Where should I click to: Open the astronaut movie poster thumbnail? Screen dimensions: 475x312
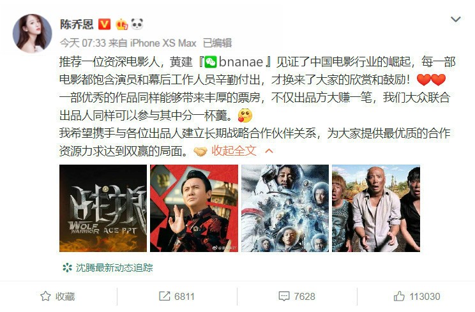[285, 208]
